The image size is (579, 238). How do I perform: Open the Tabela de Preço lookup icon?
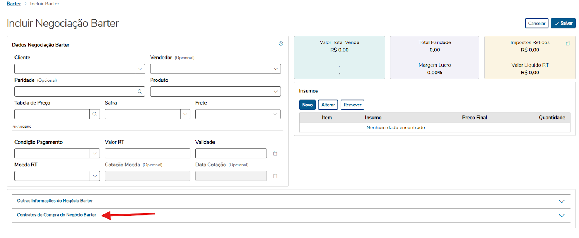point(94,114)
